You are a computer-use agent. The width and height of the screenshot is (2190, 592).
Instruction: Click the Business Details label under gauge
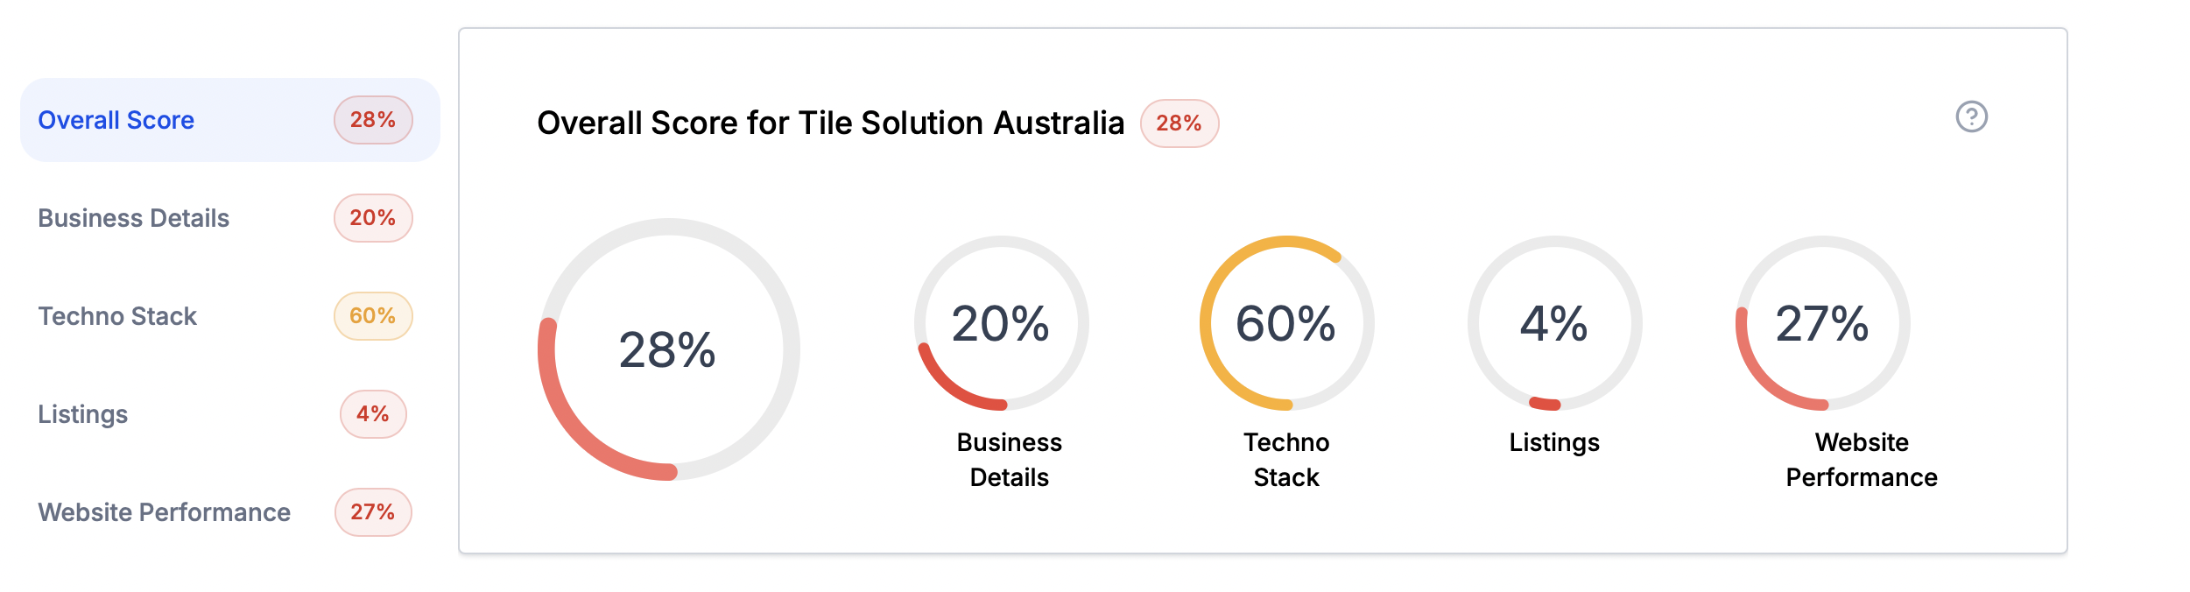click(x=1009, y=460)
